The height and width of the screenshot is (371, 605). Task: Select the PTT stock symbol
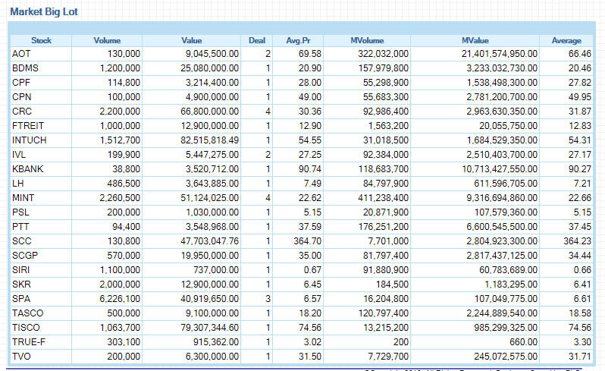point(20,227)
